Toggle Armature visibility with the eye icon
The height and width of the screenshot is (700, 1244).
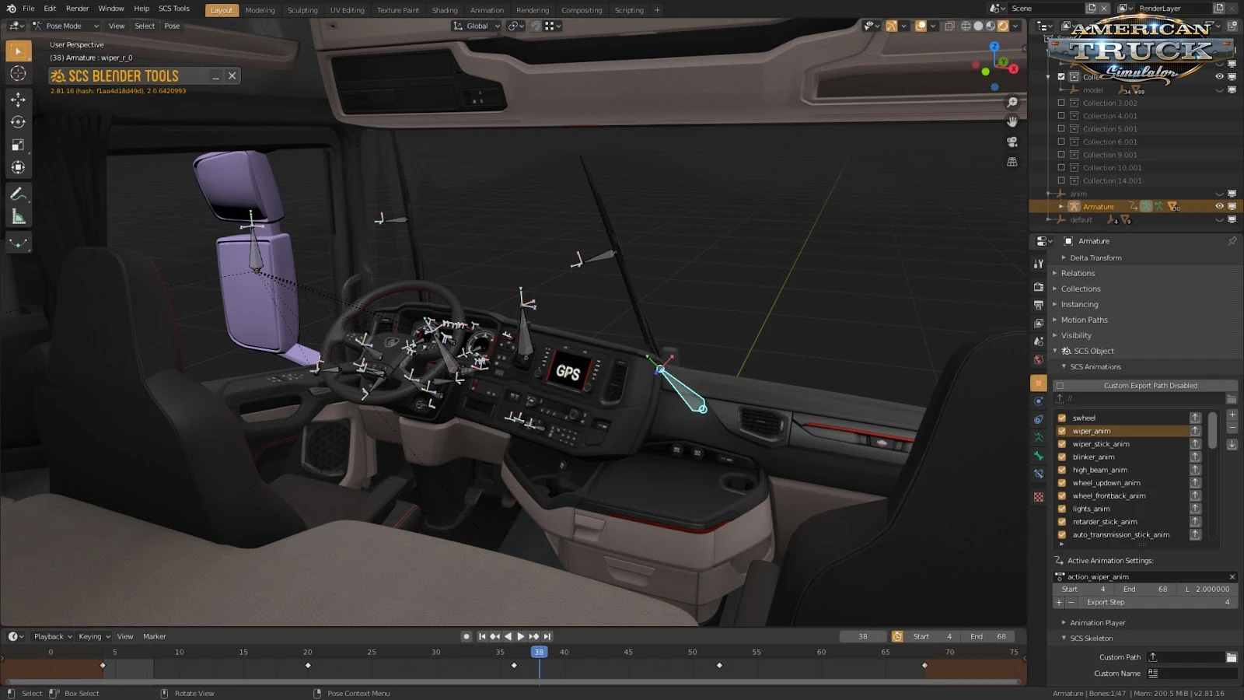point(1219,206)
